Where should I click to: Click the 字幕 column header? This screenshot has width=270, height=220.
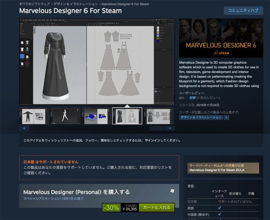coord(251,194)
